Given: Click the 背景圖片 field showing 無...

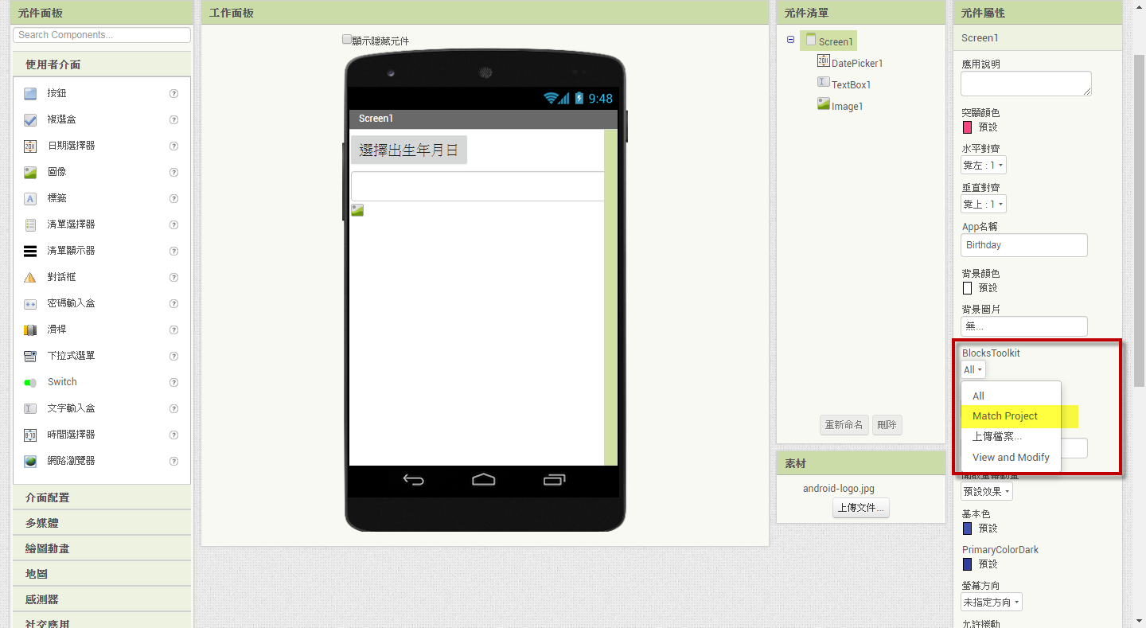Looking at the screenshot, I should tap(1023, 326).
